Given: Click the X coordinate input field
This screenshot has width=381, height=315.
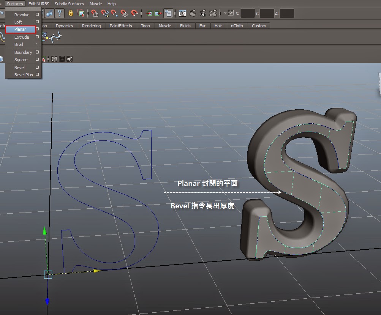Looking at the screenshot, I should point(248,13).
